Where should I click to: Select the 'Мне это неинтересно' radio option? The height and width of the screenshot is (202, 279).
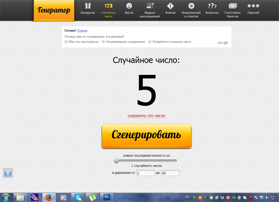66,42
